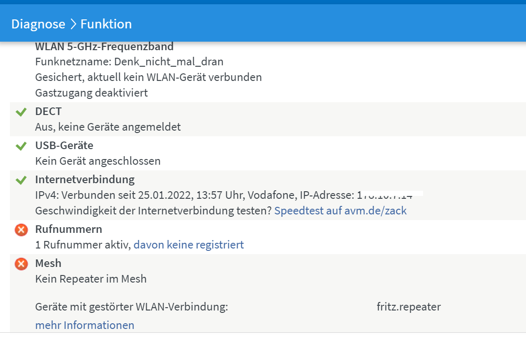Open the Speedtest auf avm.de/zack link
The height and width of the screenshot is (337, 526).
pos(341,211)
